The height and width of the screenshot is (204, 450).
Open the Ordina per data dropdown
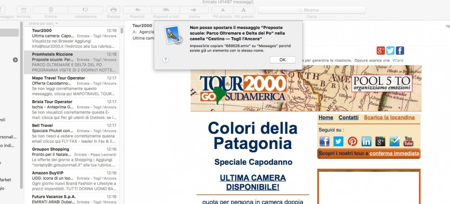coord(43,23)
